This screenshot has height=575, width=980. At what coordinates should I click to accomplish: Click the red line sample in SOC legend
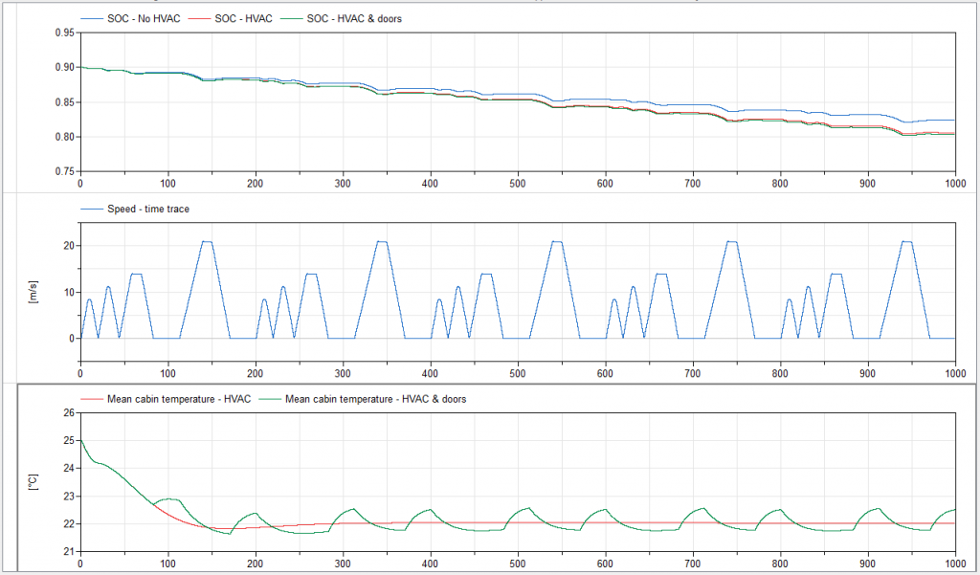(x=199, y=19)
